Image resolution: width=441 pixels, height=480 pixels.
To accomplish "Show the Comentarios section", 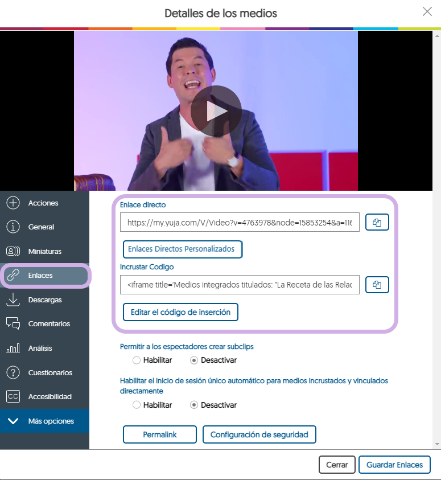I will tap(44, 323).
